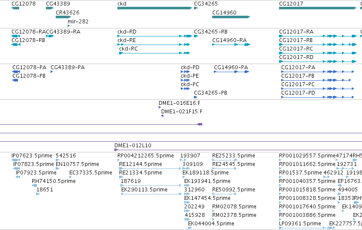This screenshot has height=230, width=362.
Task: Click the 187619 EST feature
Action: (x=151, y=185)
